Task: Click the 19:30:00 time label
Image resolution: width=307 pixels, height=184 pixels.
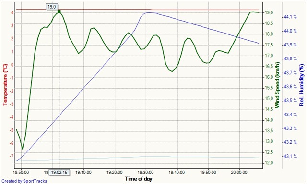Action: 146,172
